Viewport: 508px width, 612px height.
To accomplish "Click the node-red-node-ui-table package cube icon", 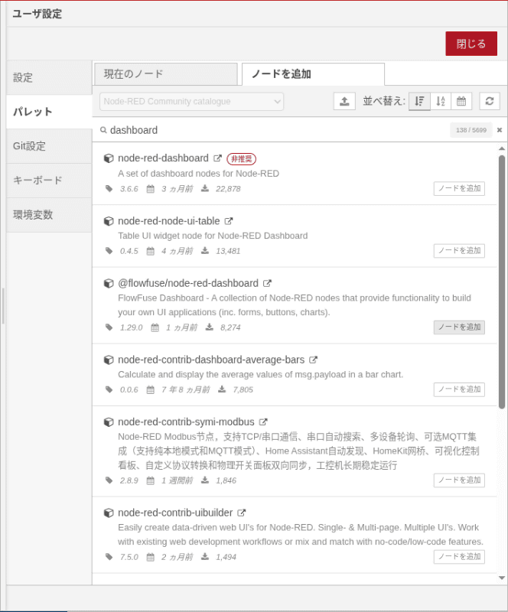I will [x=109, y=221].
